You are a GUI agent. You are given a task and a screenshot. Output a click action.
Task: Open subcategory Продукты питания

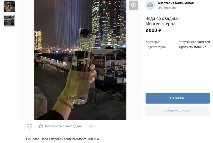[192, 47]
